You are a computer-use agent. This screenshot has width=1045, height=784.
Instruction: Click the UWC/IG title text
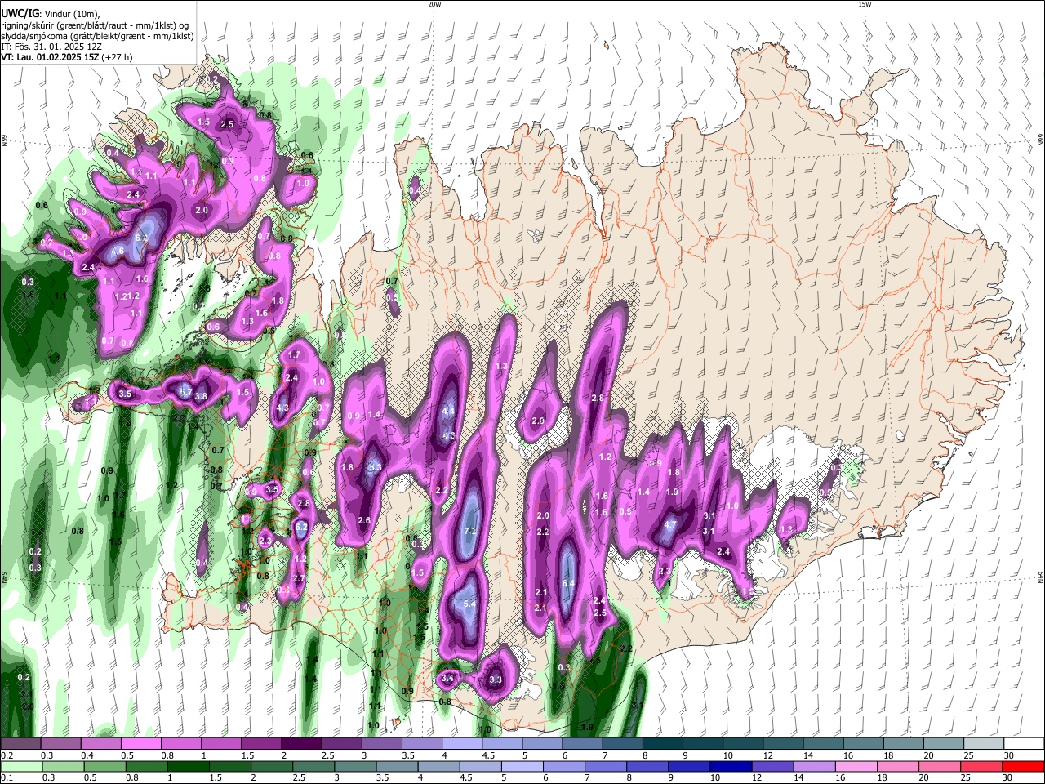click(x=20, y=14)
